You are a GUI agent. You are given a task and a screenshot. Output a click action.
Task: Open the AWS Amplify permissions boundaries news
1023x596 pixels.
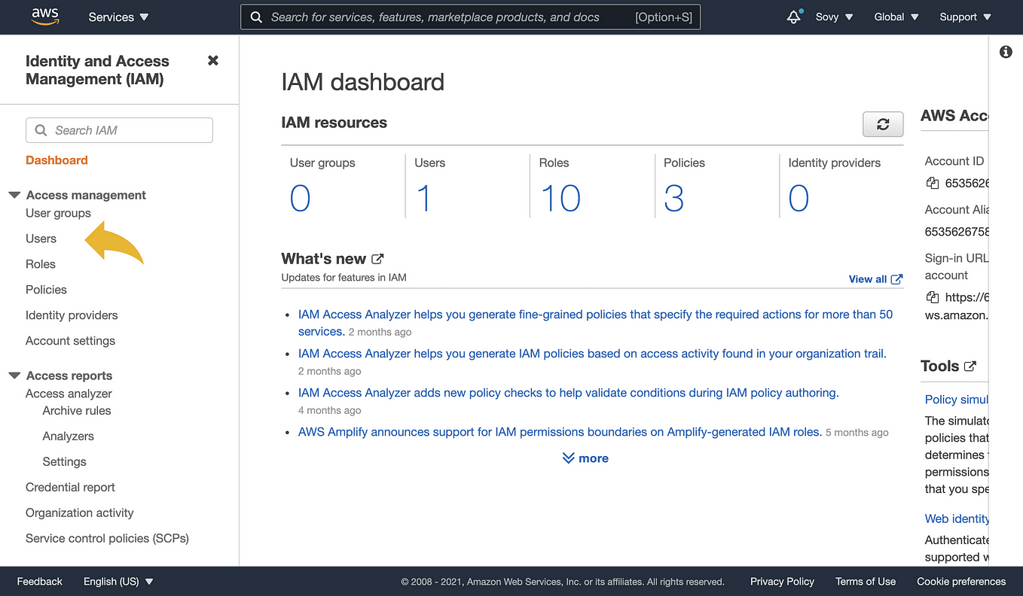[560, 432]
